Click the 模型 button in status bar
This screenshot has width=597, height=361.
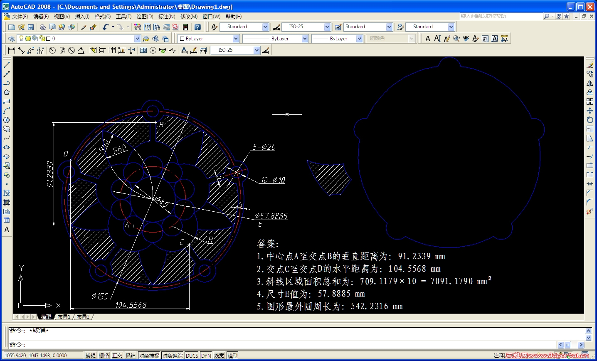pos(233,356)
